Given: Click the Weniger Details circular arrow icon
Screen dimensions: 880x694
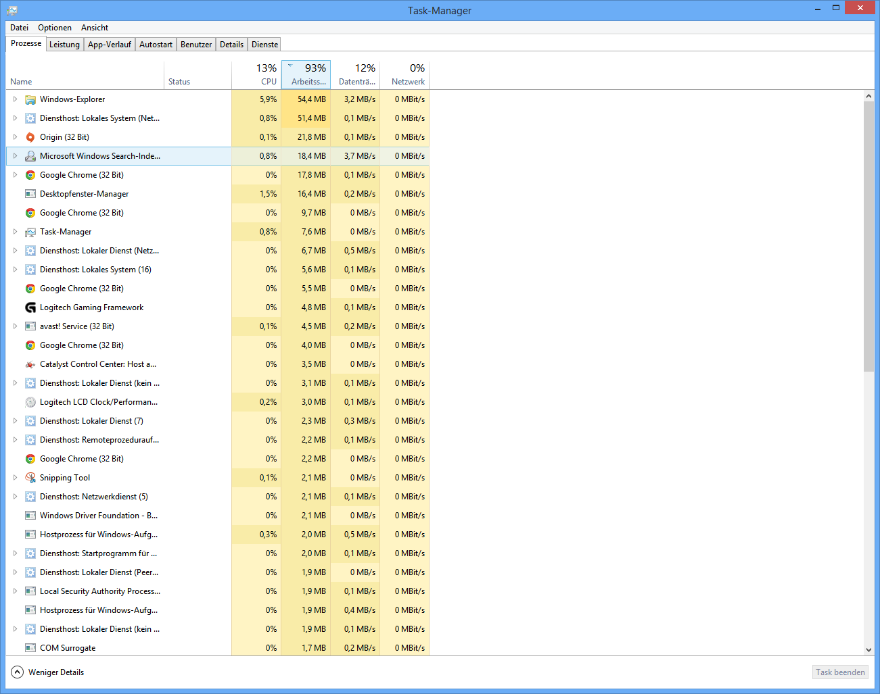Looking at the screenshot, I should [18, 672].
